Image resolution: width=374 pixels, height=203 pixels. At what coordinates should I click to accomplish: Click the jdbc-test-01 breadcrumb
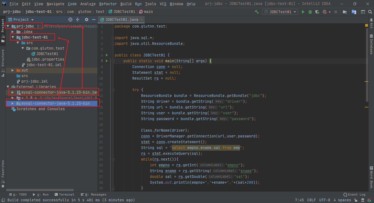[38, 12]
